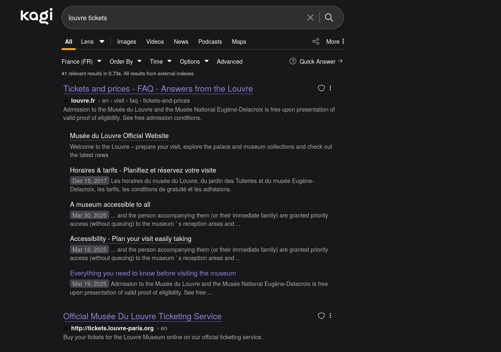
Task: Open the three-dot menu on the first result
Action: coord(331,88)
